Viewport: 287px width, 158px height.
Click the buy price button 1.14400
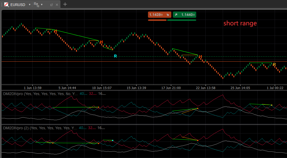[x=184, y=15]
